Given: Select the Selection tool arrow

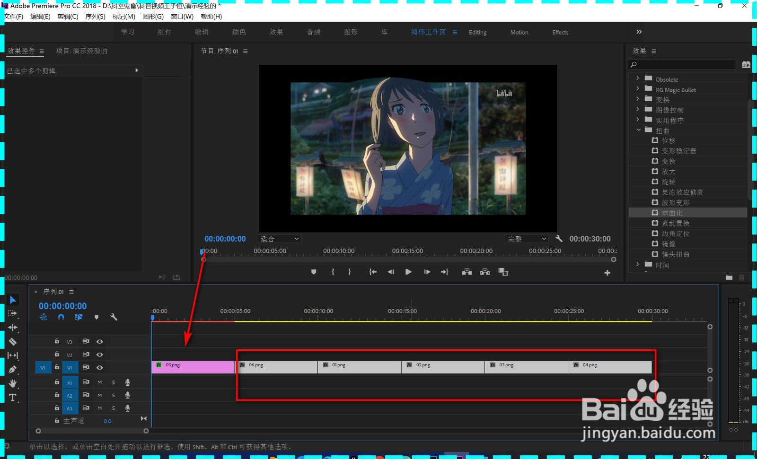Looking at the screenshot, I should point(13,300).
